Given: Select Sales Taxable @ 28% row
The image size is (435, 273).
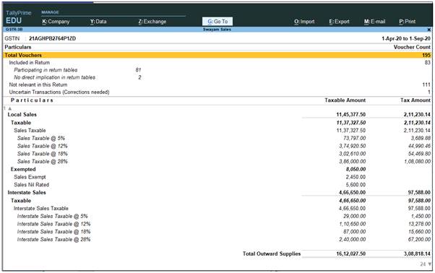Looking at the screenshot, I should [217, 161].
